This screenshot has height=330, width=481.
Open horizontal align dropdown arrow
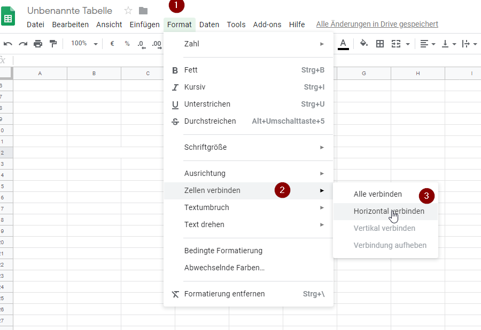(433, 44)
